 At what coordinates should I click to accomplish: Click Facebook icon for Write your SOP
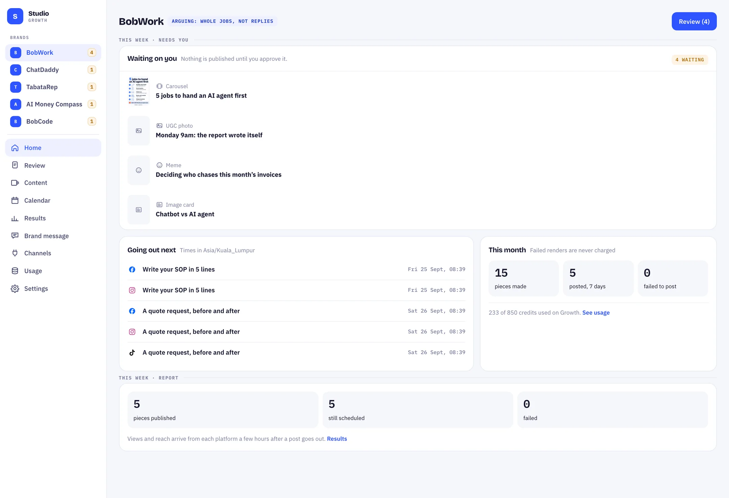[x=132, y=270]
